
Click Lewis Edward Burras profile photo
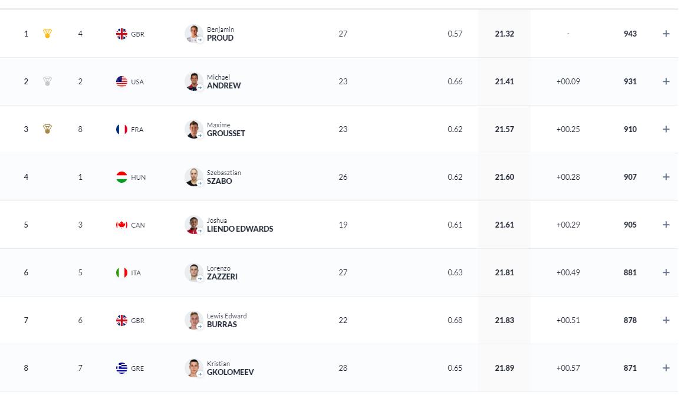[x=193, y=320]
